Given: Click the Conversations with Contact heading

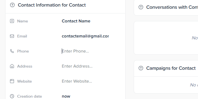Looking at the screenshot, I should (172, 7).
